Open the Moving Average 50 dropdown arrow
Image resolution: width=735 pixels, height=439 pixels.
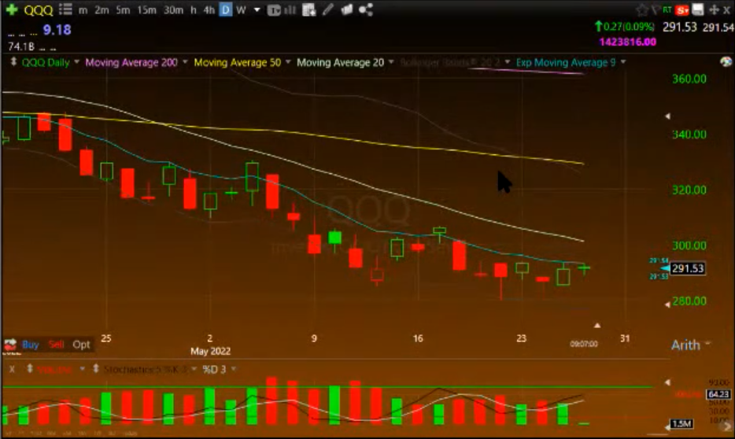288,61
